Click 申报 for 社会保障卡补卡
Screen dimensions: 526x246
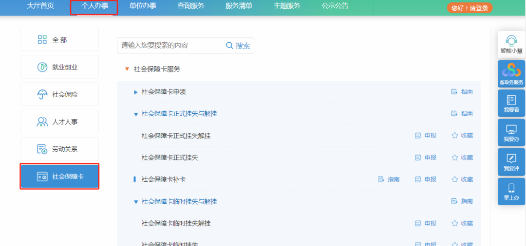[x=426, y=179]
